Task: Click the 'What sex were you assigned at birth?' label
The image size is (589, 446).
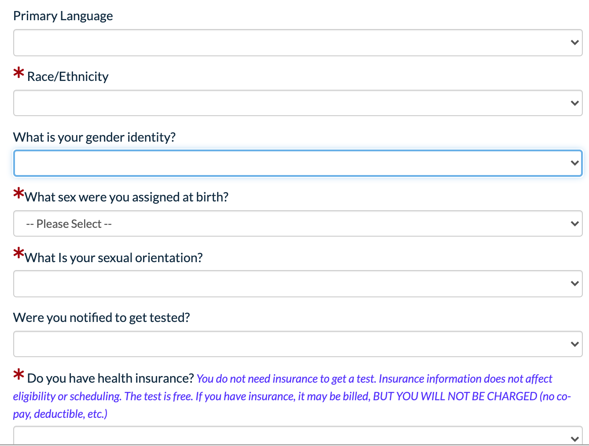Action: pos(126,197)
